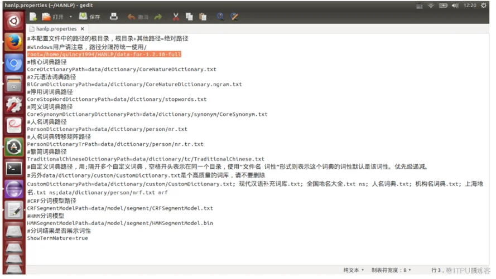Launch Chromium browser from the launcher
This screenshot has height=279, width=496.
point(13,63)
